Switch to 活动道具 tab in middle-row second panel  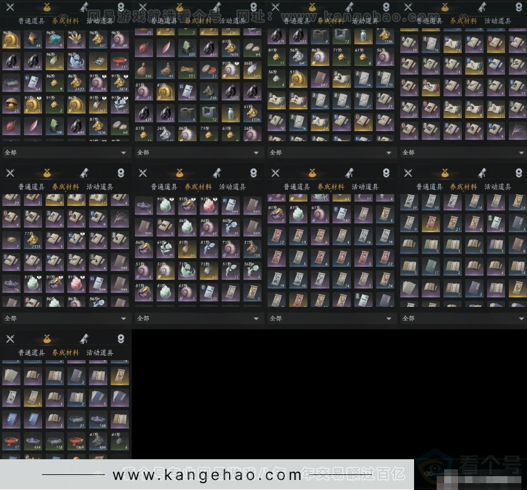click(232, 187)
